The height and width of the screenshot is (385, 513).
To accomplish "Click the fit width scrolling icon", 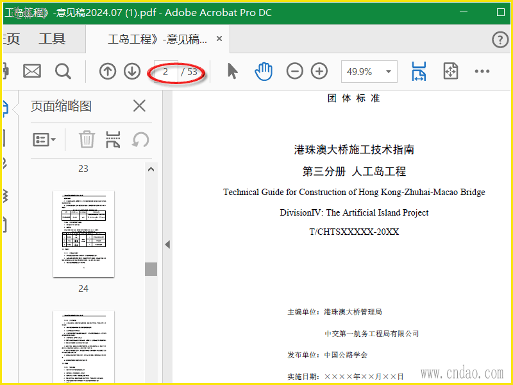I will coord(419,71).
